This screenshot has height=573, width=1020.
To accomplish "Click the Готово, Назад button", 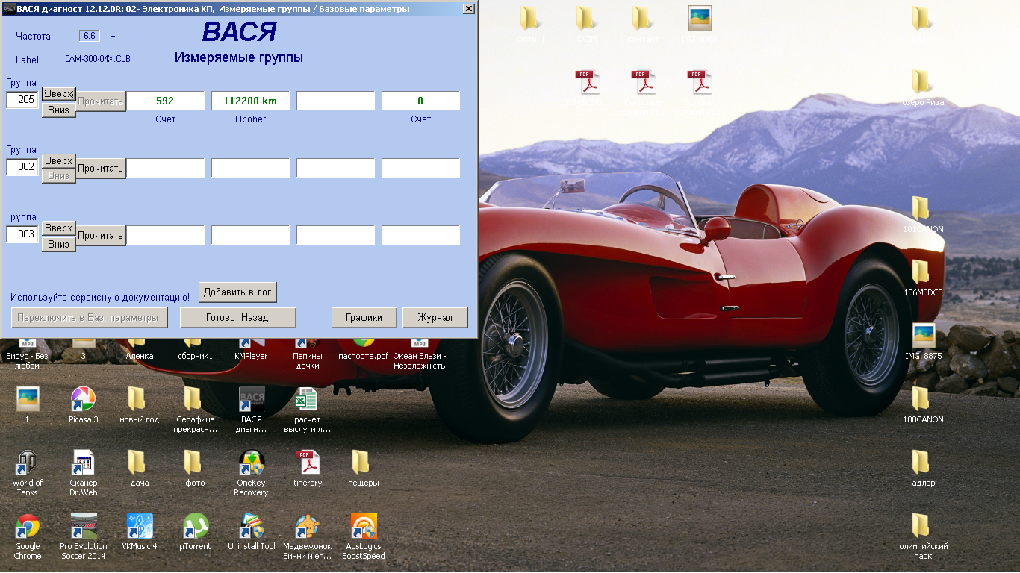I will (237, 317).
